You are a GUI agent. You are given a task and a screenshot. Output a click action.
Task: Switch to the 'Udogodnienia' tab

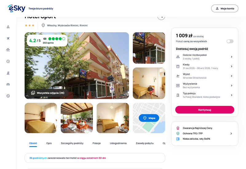click(118, 143)
